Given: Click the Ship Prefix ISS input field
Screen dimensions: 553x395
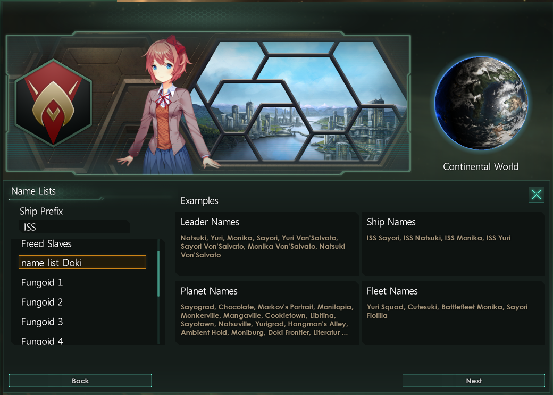Looking at the screenshot, I should (x=74, y=227).
